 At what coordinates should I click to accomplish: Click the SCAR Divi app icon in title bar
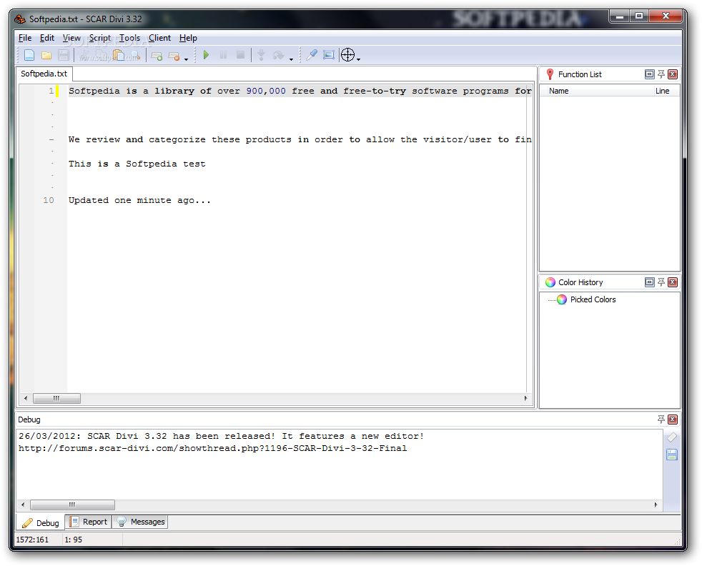point(20,19)
